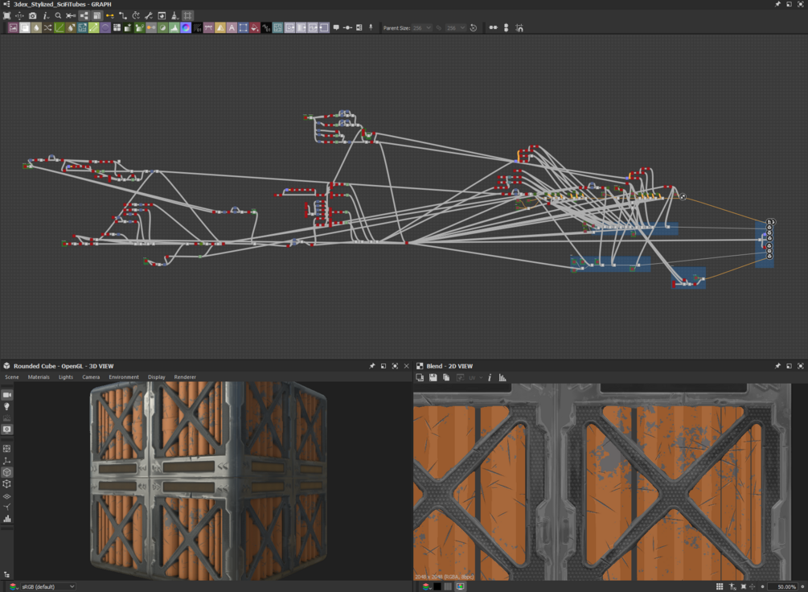Open the Parent Size width dropdown
Viewport: 808px width, 592px height.
(421, 27)
